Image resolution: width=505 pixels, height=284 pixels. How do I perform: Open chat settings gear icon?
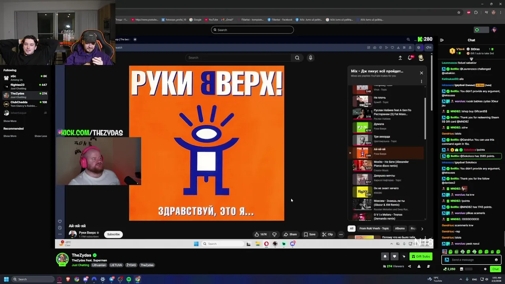pos(485,269)
